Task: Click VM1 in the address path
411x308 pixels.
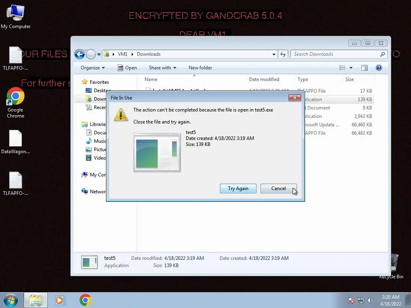Action: click(122, 54)
